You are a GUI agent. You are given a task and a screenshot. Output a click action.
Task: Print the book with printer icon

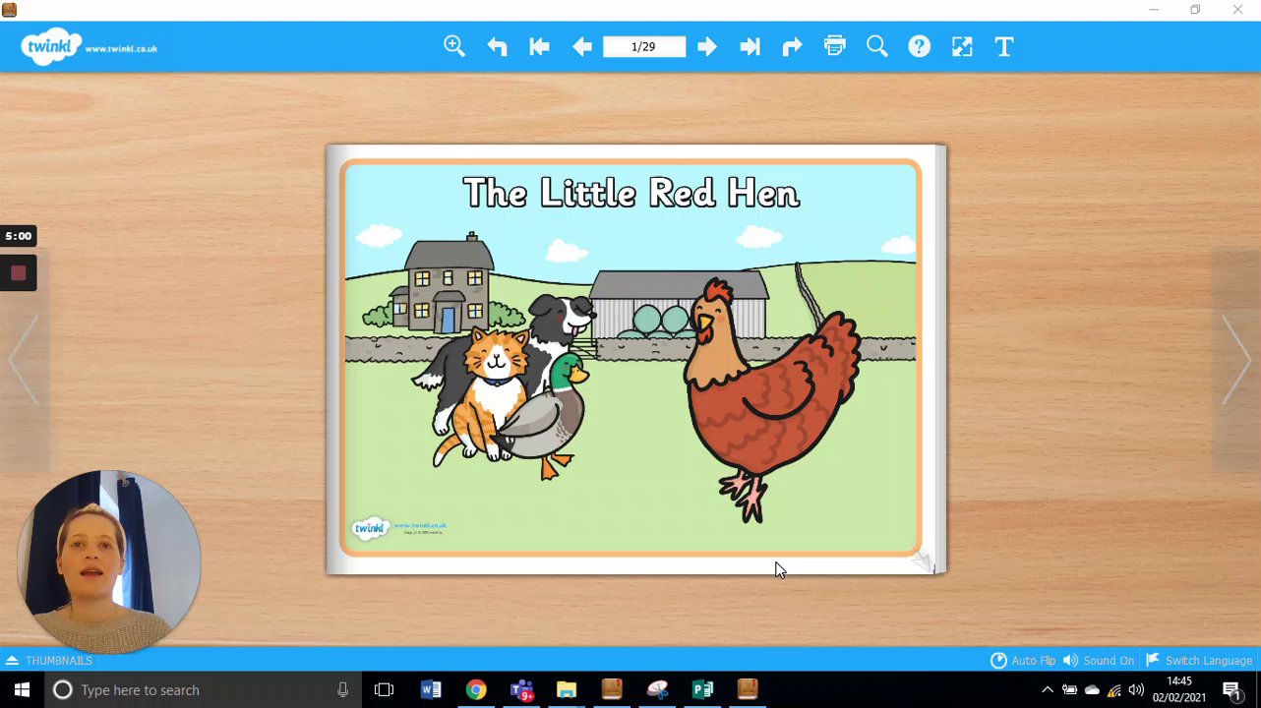[x=834, y=46]
